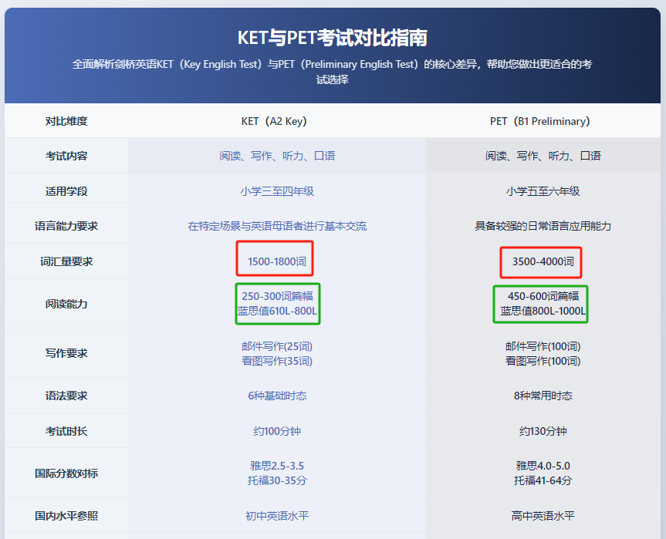
Task: Click the title KET与PET考试对比指南
Action: (332, 38)
